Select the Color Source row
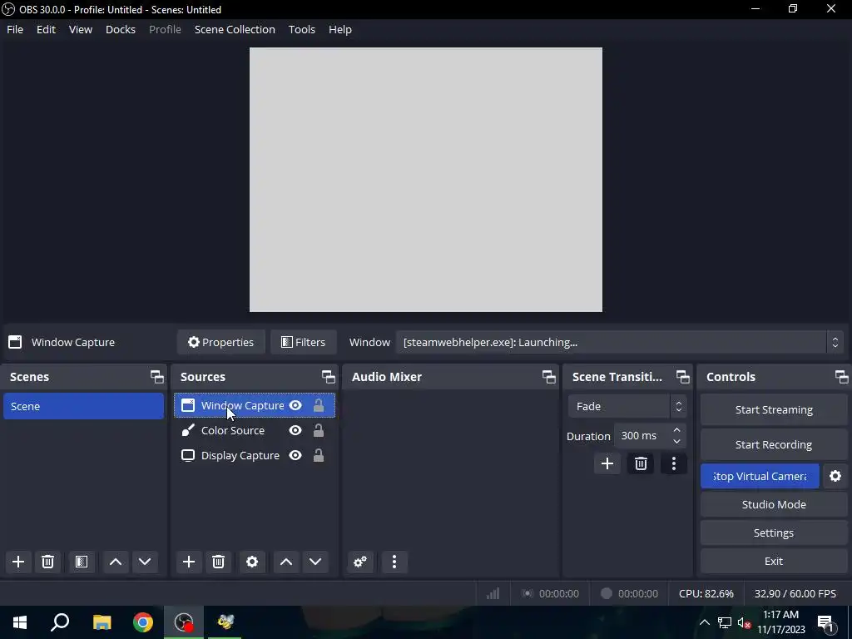 tap(255, 430)
